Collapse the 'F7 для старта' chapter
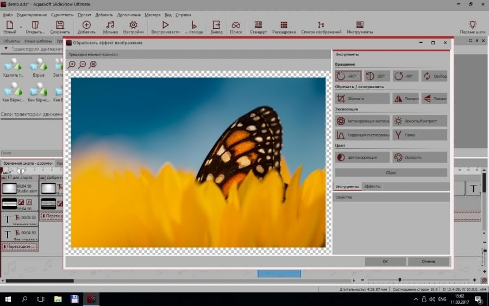Image resolution: width=489 pixels, height=306 pixels. 4,178
